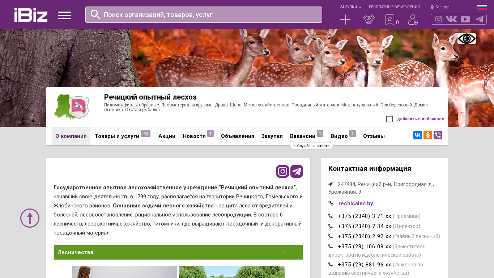Open the Товары и услуги tab
Screen dimensions: 494x278
coord(117,136)
